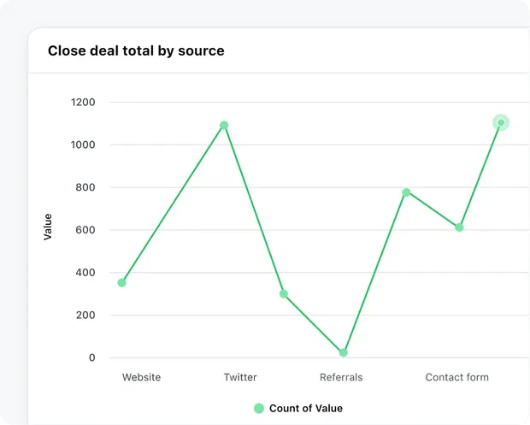Click the 400 y-axis tick label
Image resolution: width=530 pixels, height=425 pixels.
point(85,273)
